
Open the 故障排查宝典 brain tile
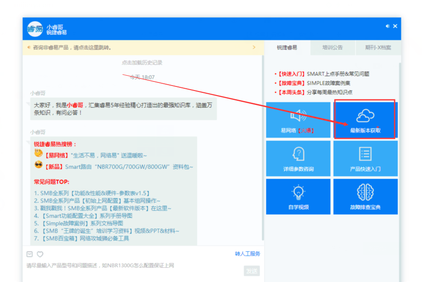click(x=365, y=196)
